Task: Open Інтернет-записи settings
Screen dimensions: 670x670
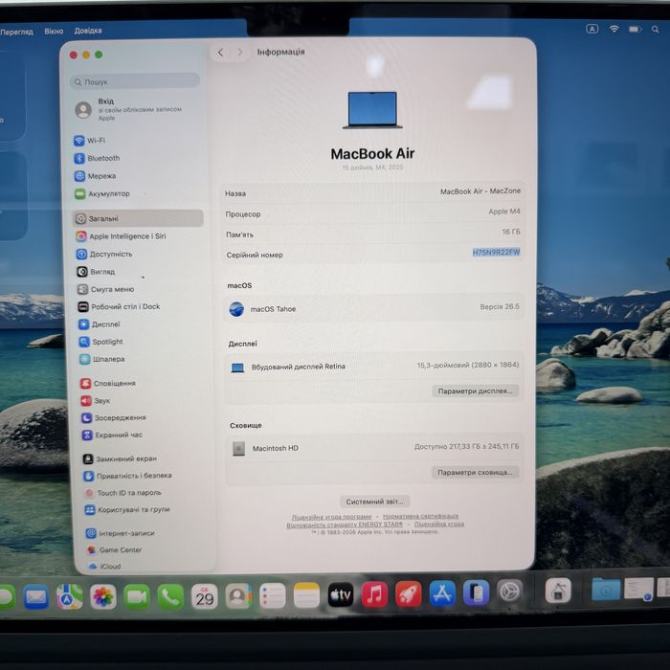Action: click(x=121, y=533)
